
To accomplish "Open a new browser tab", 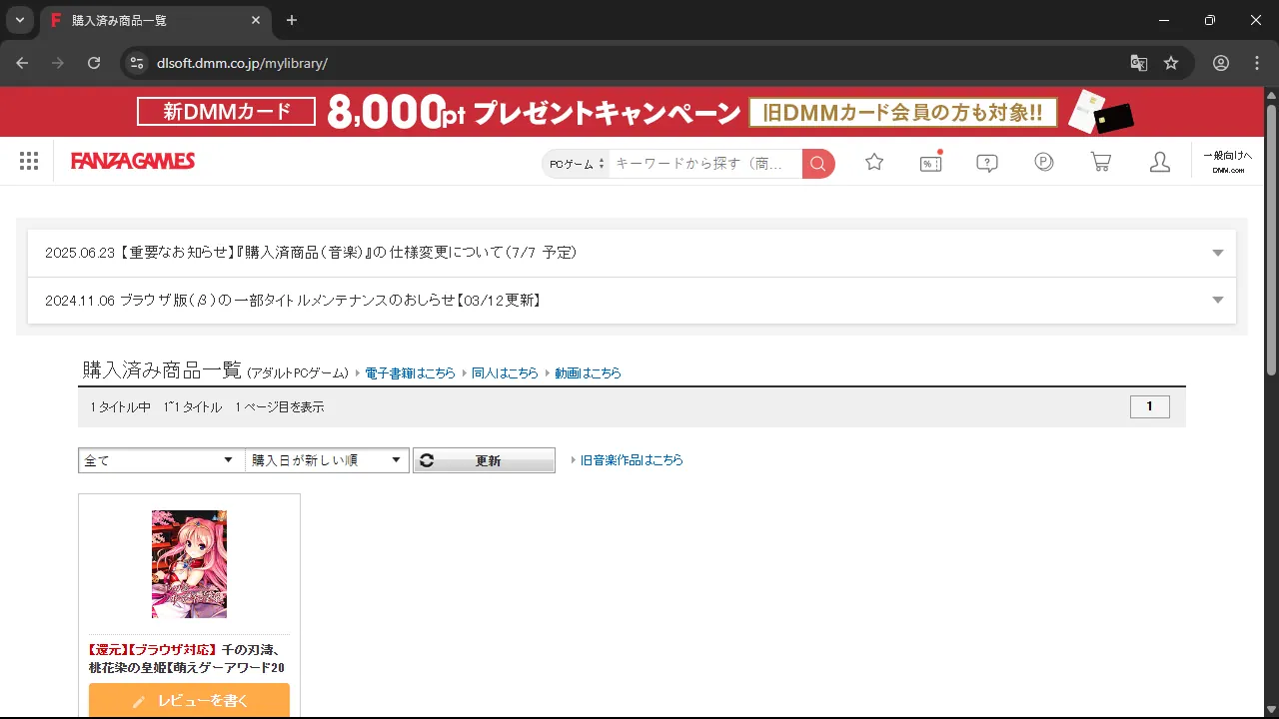I will 292,20.
